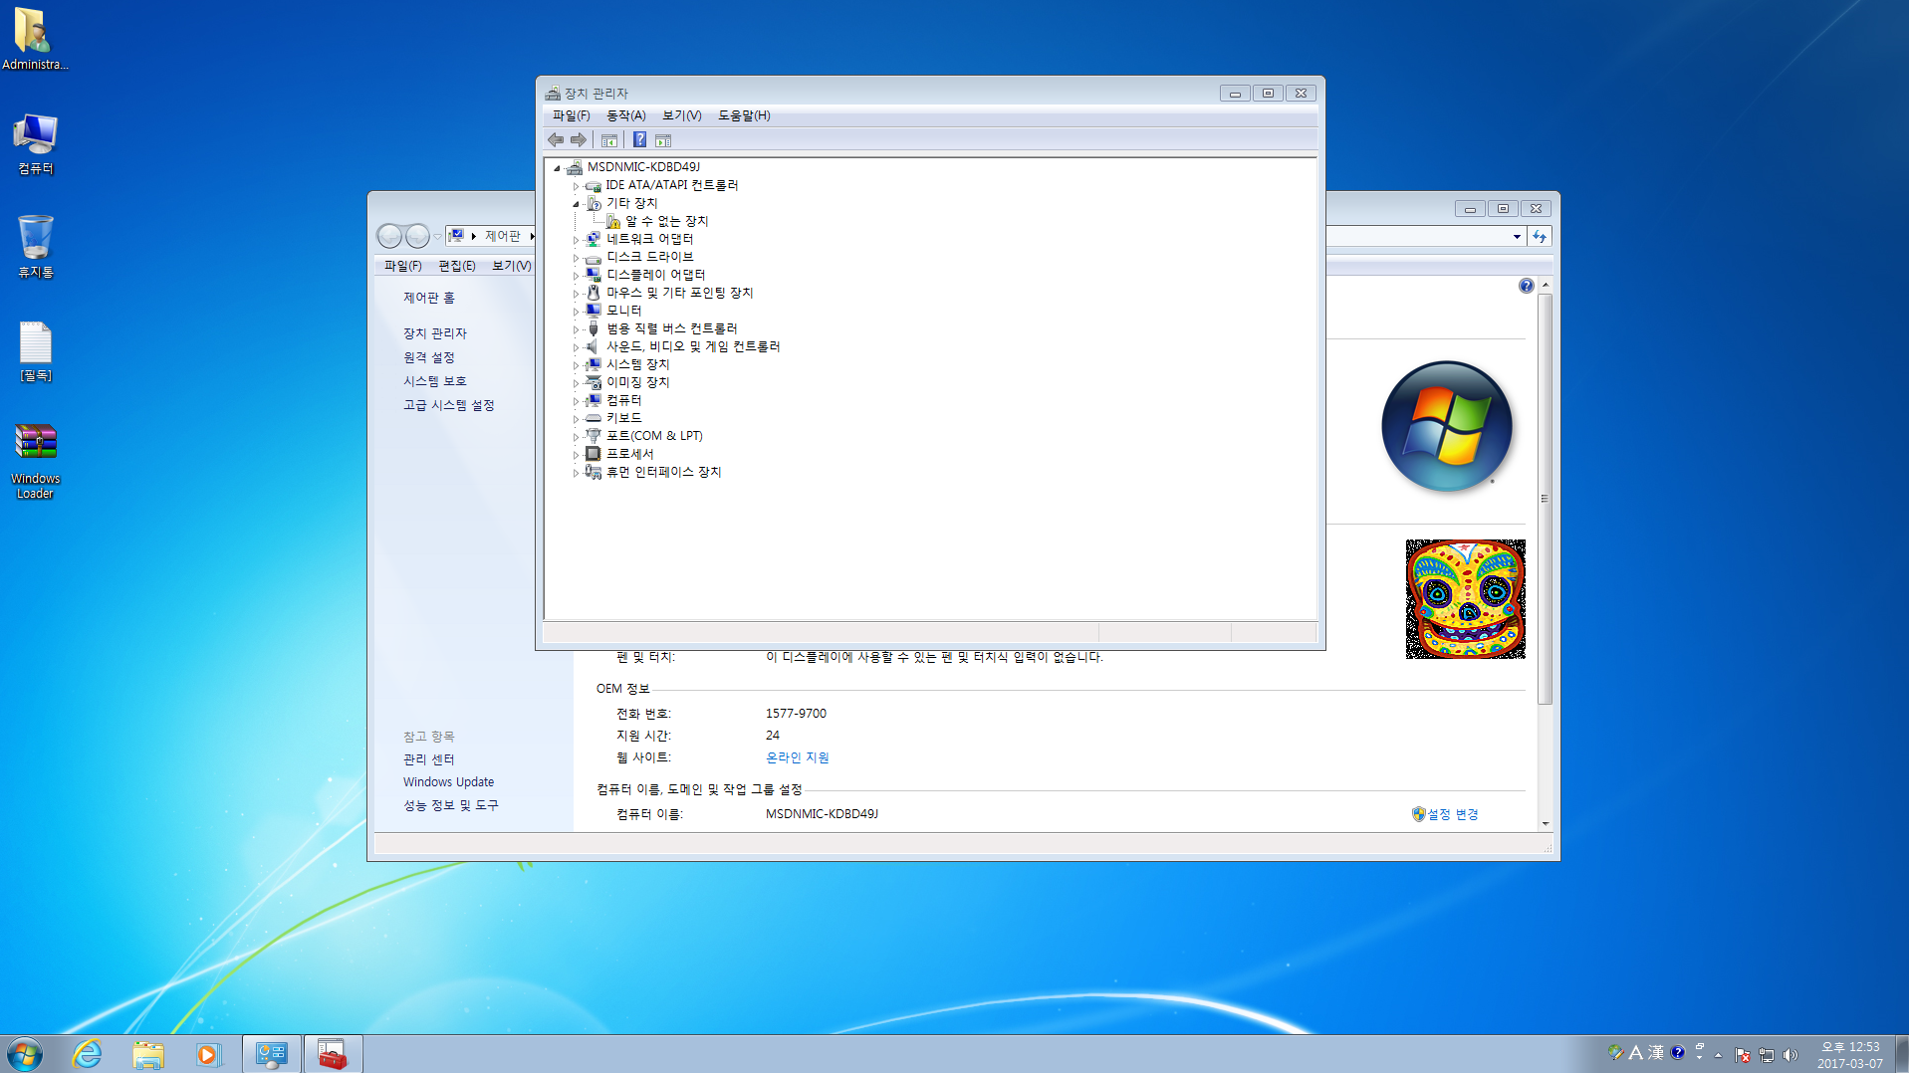Expand 디스크 드라이브 node
1909x1073 pixels.
576,258
